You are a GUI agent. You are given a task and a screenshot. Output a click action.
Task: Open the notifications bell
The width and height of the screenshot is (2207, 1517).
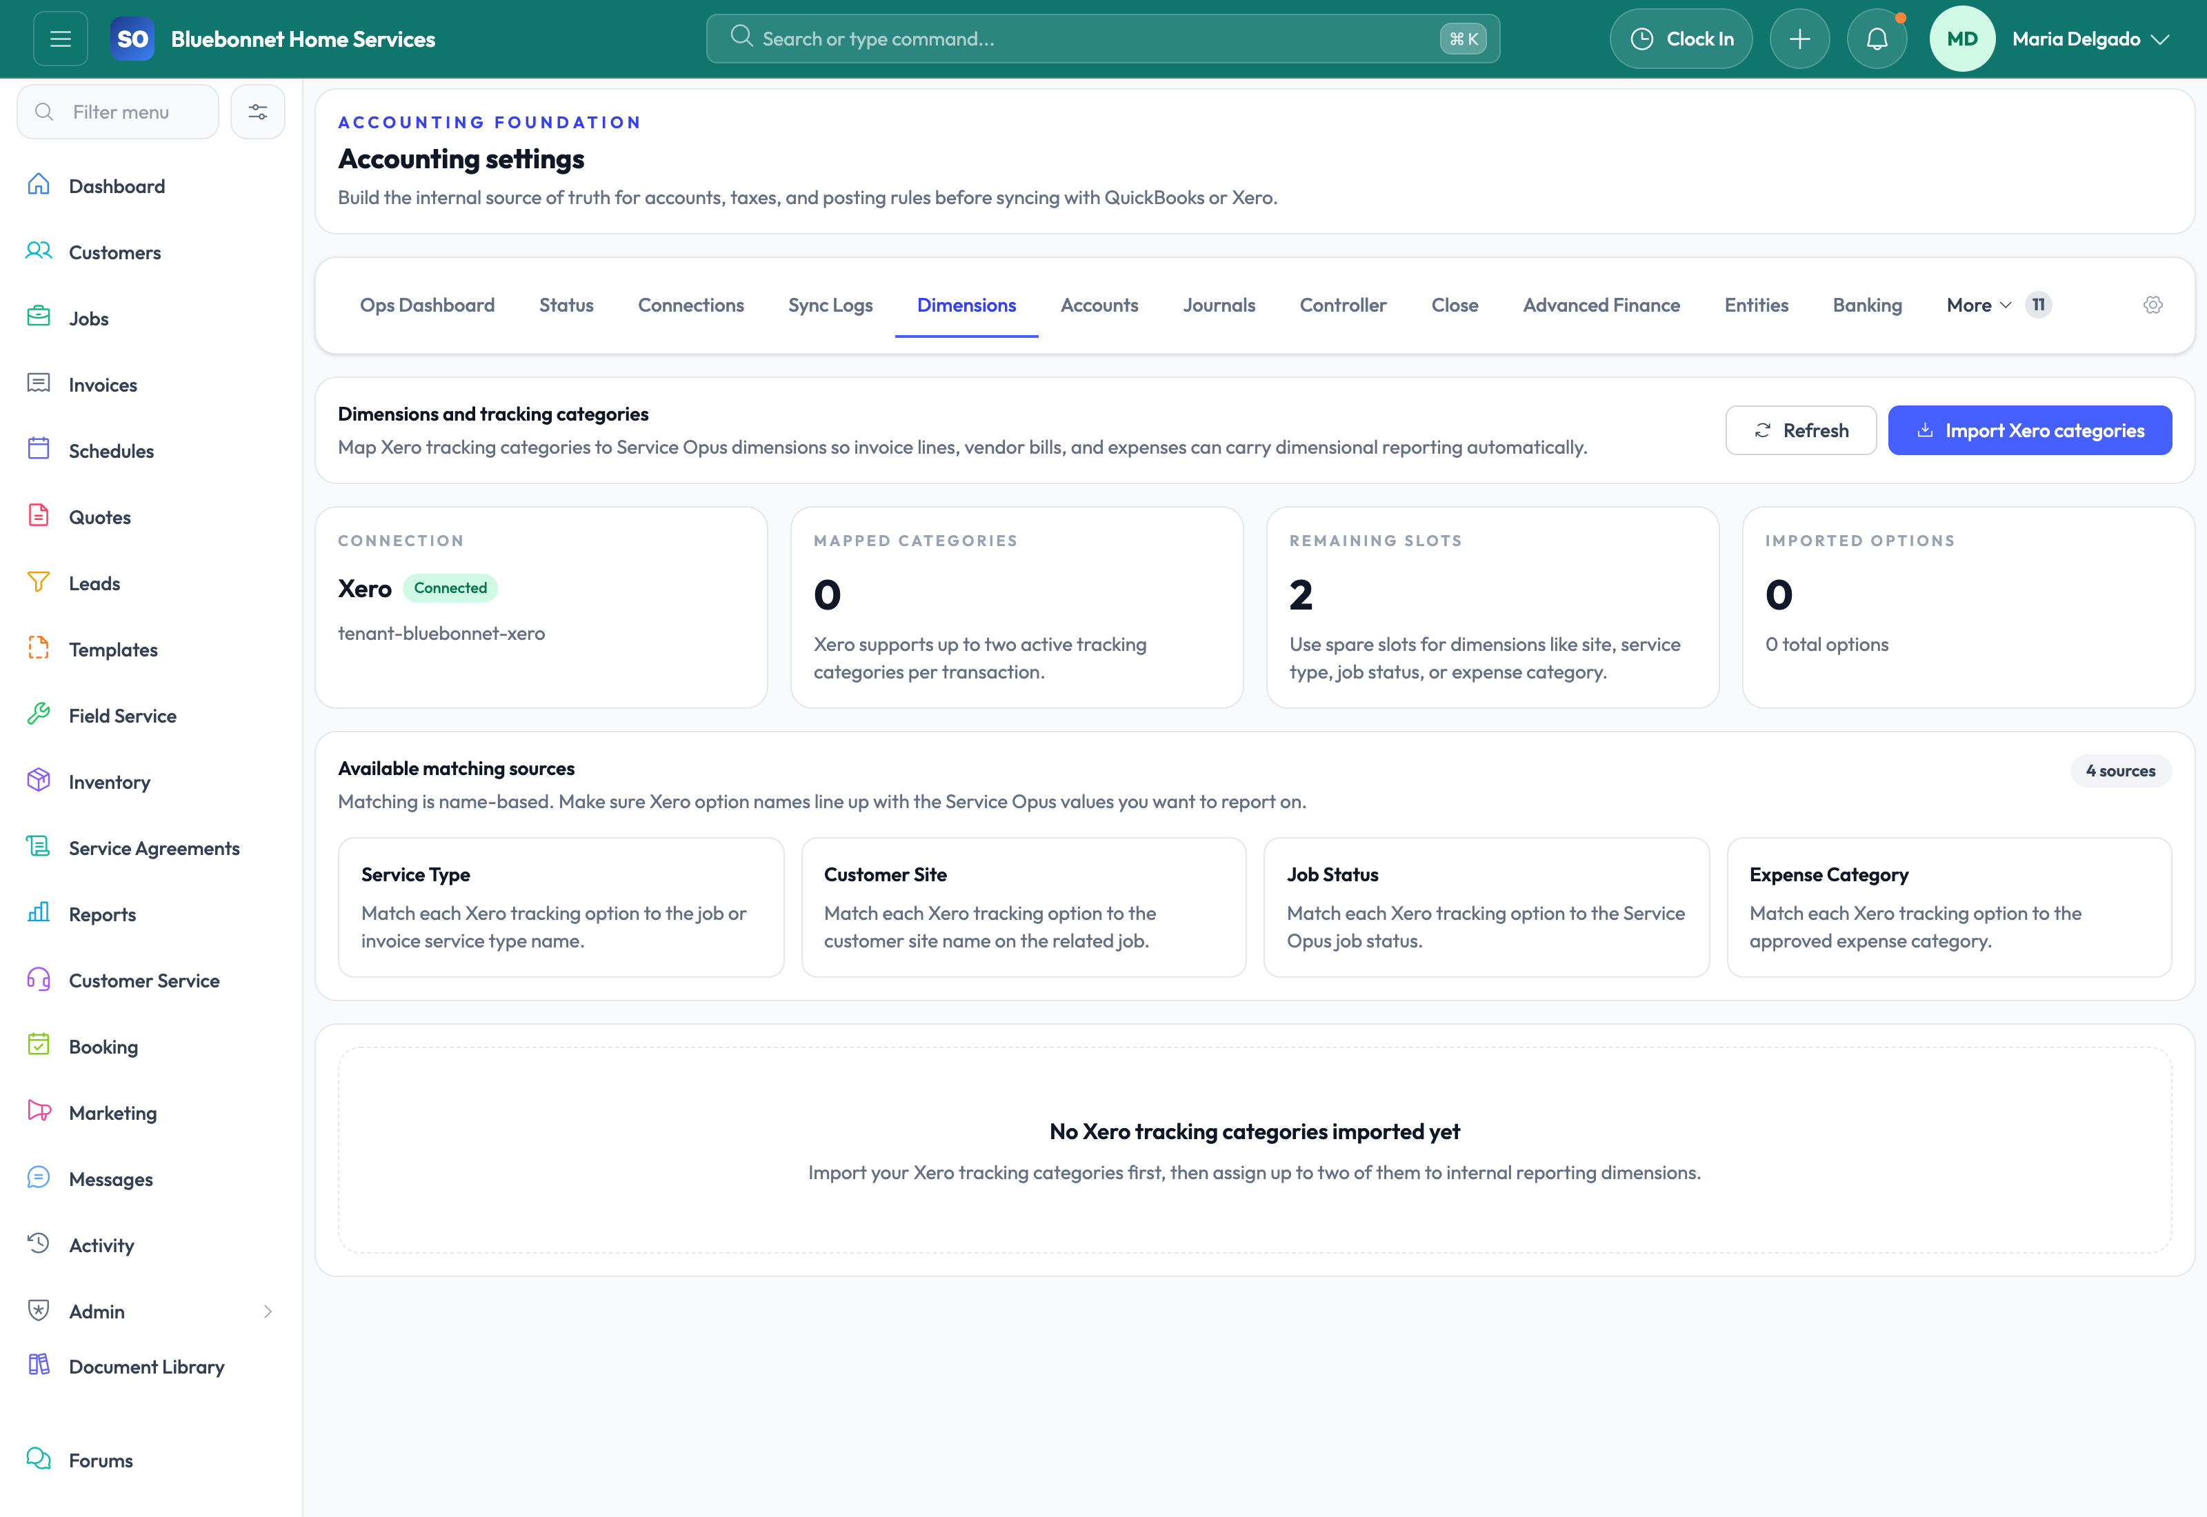pos(1876,39)
